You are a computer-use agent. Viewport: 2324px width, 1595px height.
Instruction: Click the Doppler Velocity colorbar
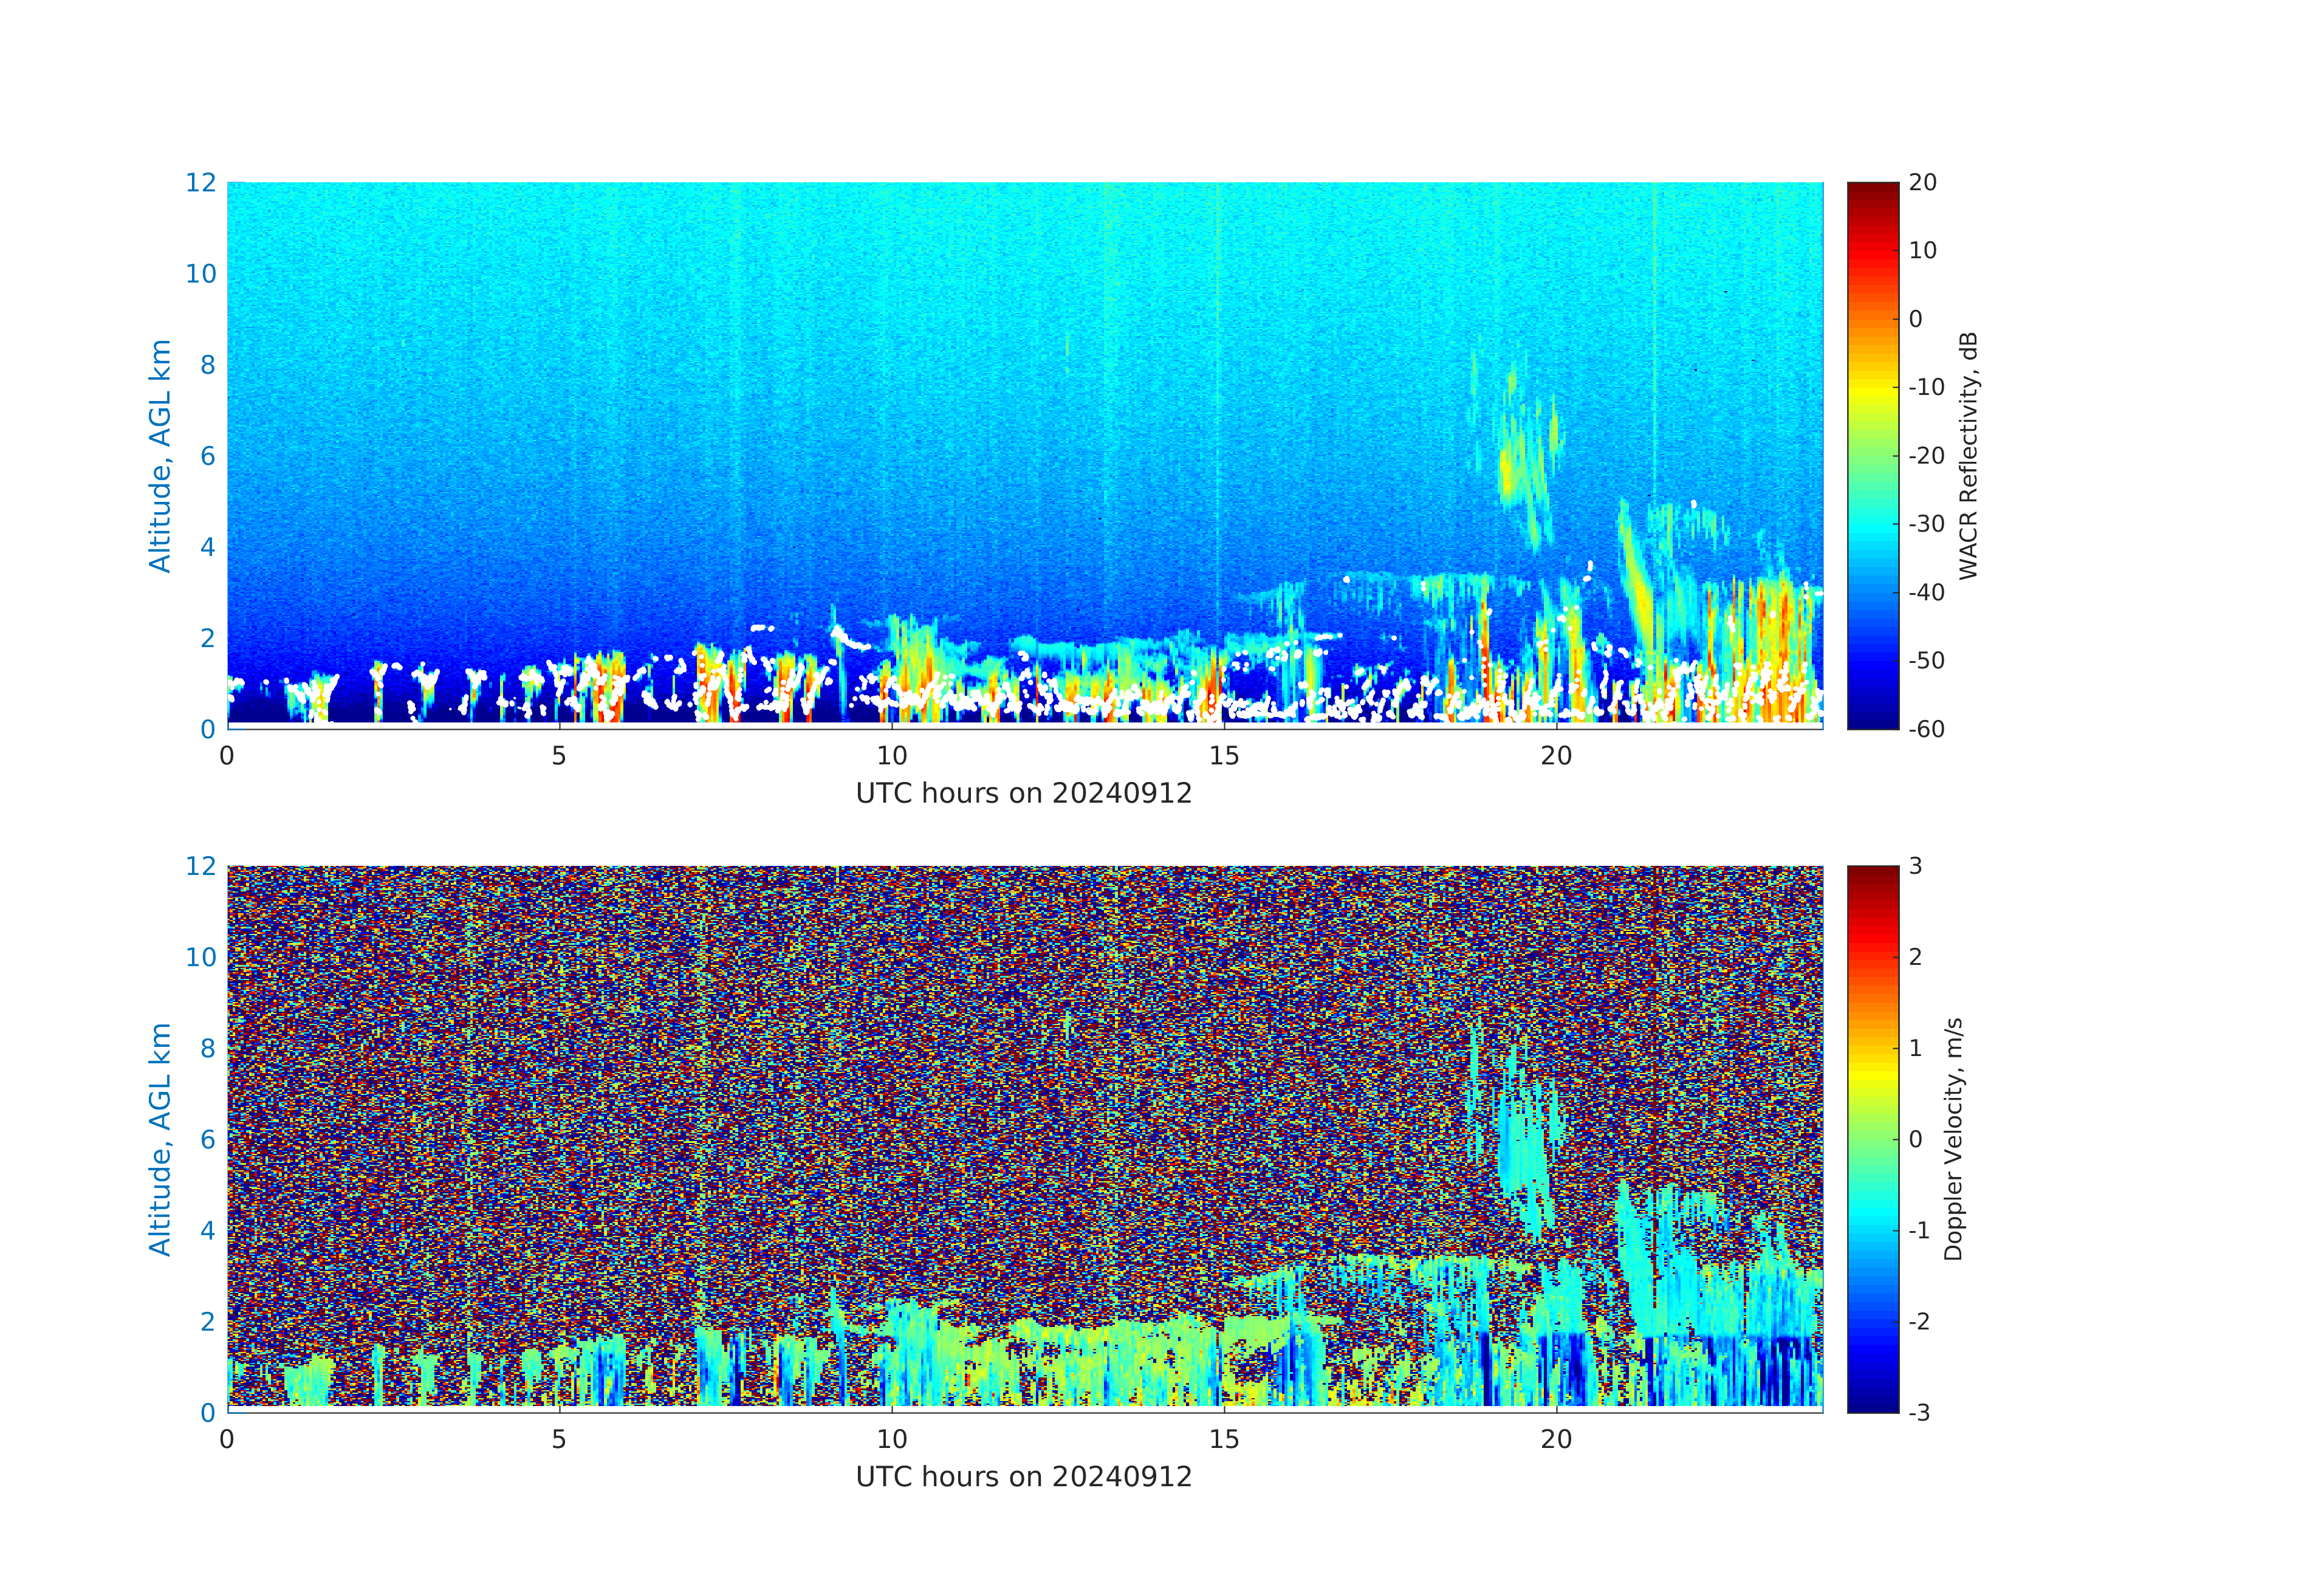coord(1872,1138)
